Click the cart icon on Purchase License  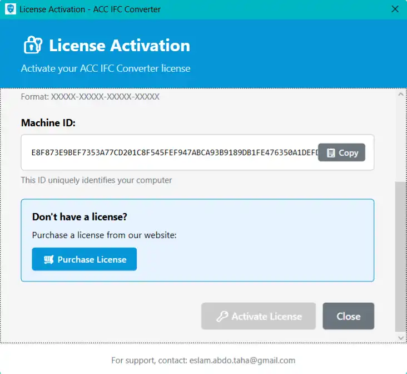tap(48, 260)
